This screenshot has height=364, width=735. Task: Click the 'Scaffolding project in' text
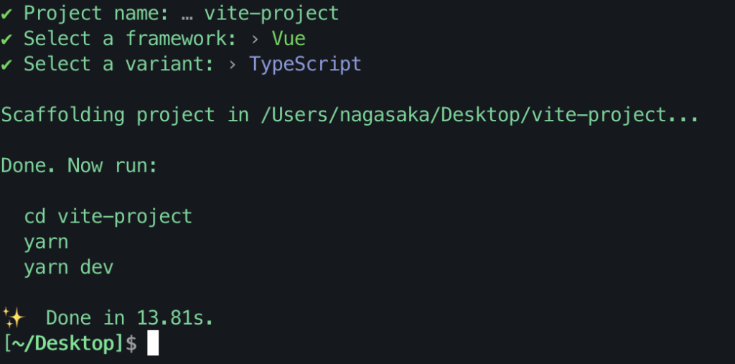click(x=125, y=115)
